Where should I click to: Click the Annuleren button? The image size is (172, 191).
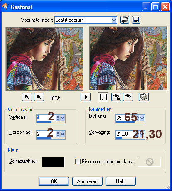(x=87, y=181)
